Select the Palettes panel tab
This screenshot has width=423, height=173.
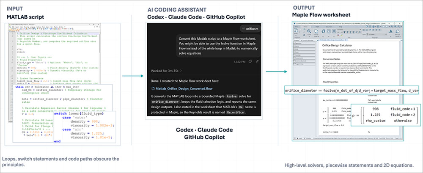click(x=297, y=41)
